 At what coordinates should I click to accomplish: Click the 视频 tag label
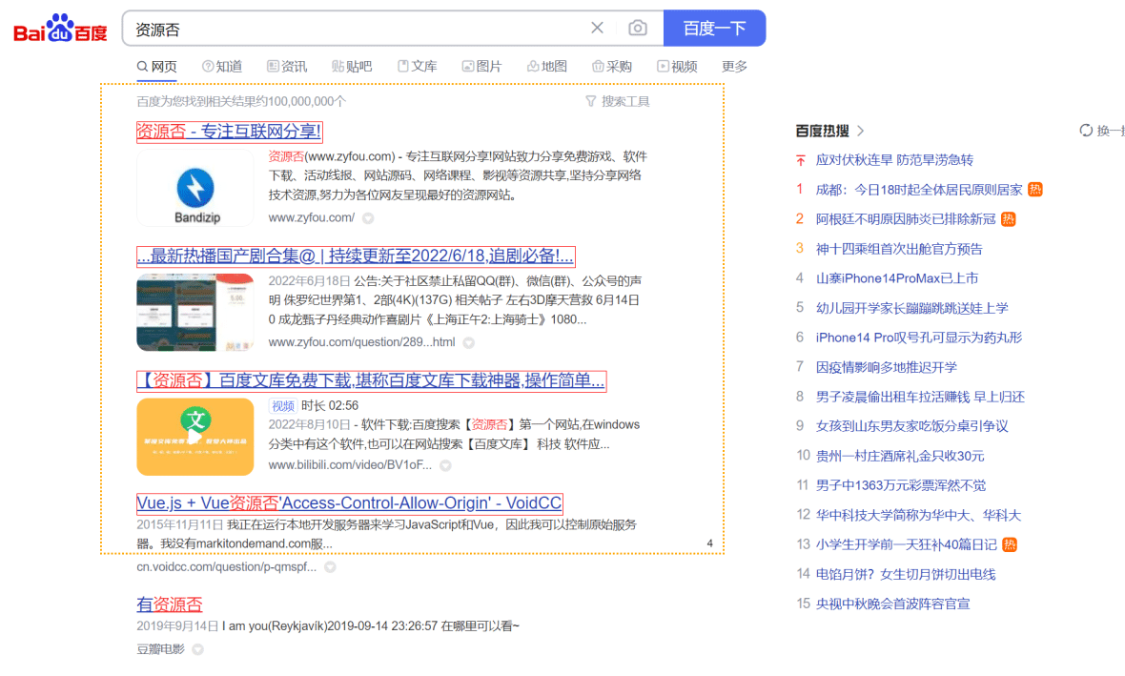point(283,406)
